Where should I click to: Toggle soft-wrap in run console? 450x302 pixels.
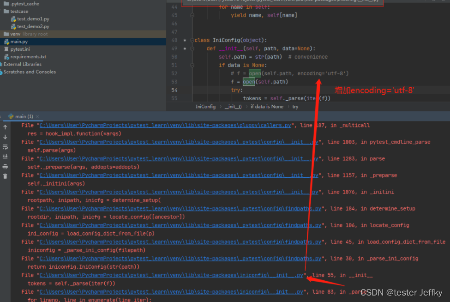point(5,147)
